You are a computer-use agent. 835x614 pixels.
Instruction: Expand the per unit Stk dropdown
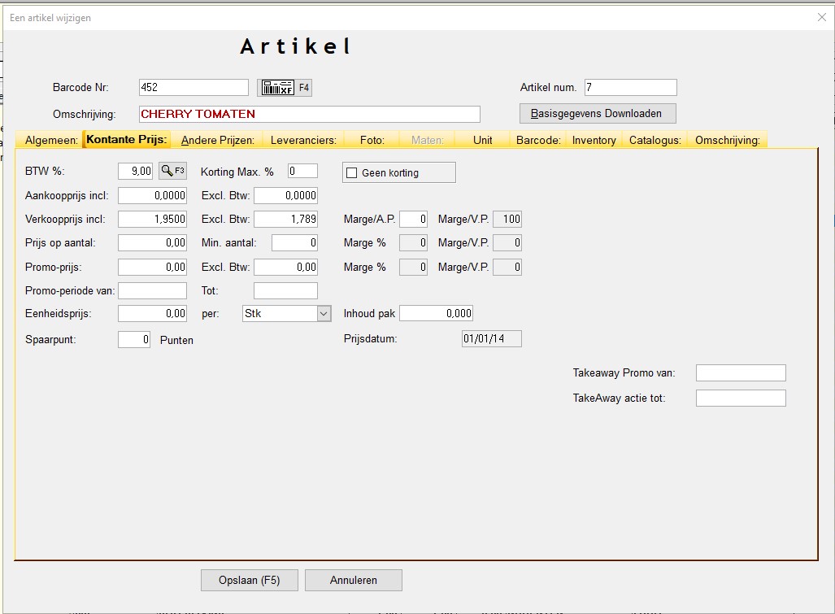pyautogui.click(x=324, y=314)
